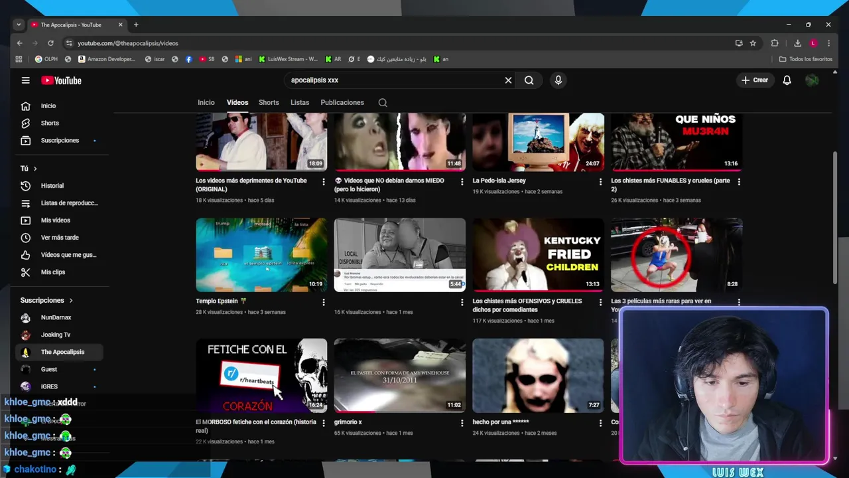This screenshot has width=849, height=478.
Task: Start voice search with the microphone
Action: (558, 80)
